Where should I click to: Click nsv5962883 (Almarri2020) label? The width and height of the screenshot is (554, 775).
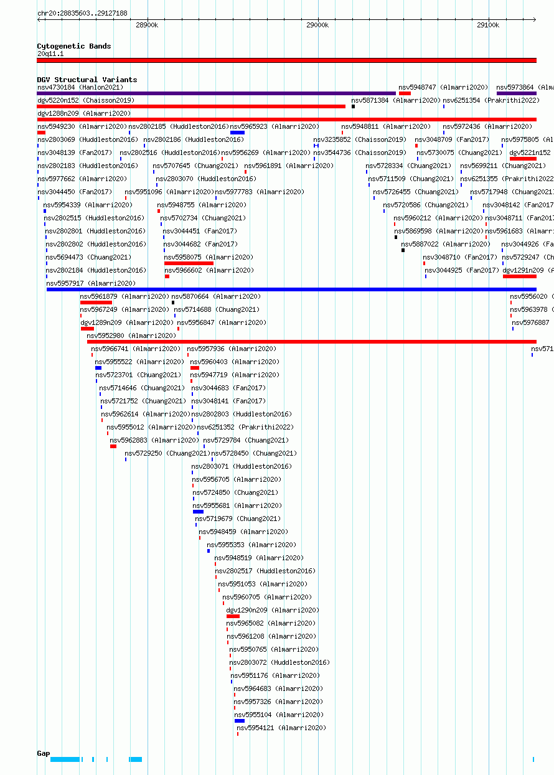pyautogui.click(x=155, y=440)
